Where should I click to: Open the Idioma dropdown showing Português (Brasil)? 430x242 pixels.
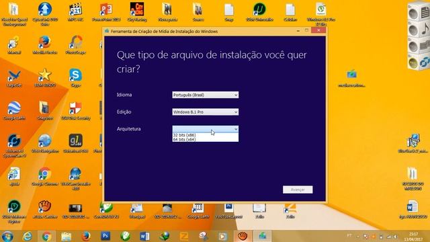pyautogui.click(x=205, y=95)
